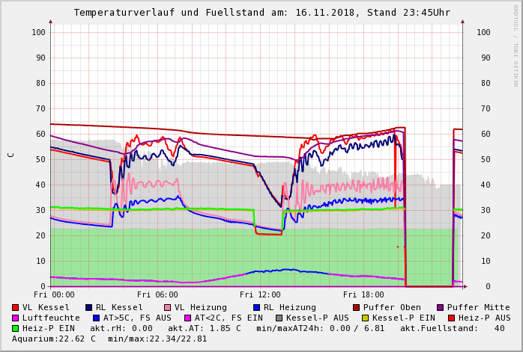Select the Puffer Oben legend swatch
Viewport: 523px width, 352px height.
coord(356,307)
